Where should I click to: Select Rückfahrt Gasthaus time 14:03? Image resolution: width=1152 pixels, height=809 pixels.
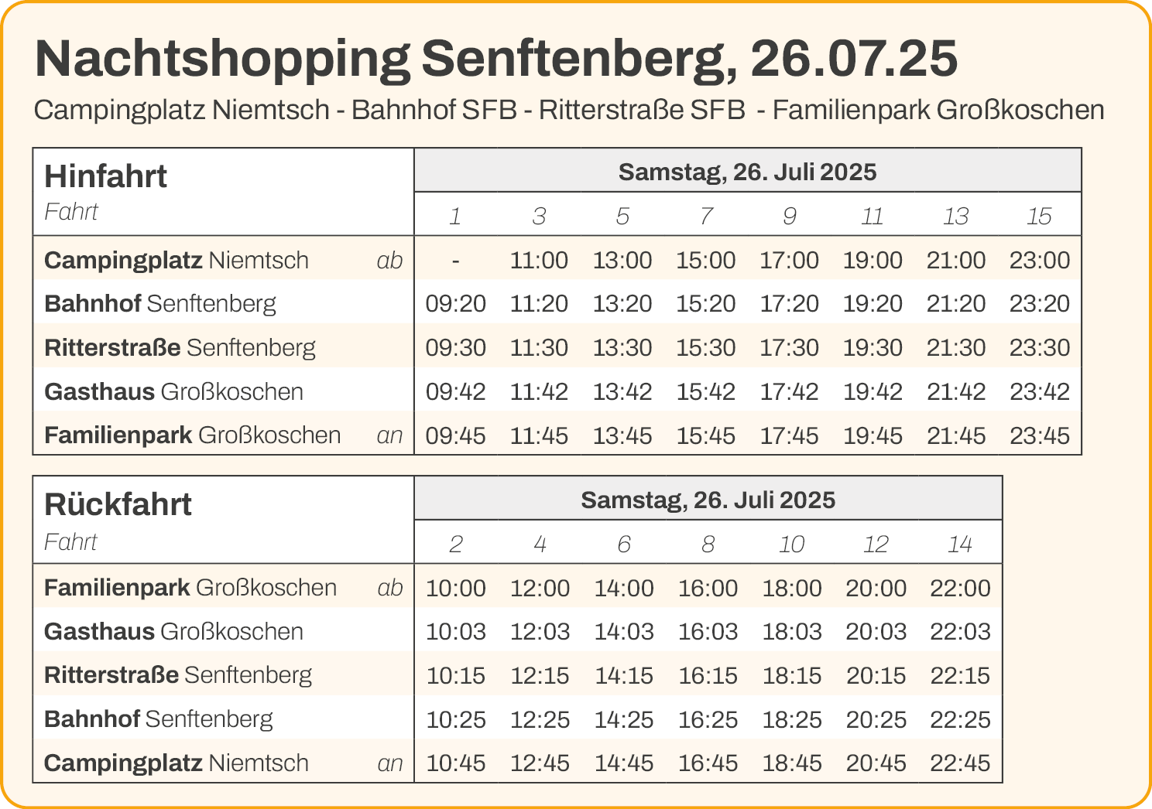point(624,632)
